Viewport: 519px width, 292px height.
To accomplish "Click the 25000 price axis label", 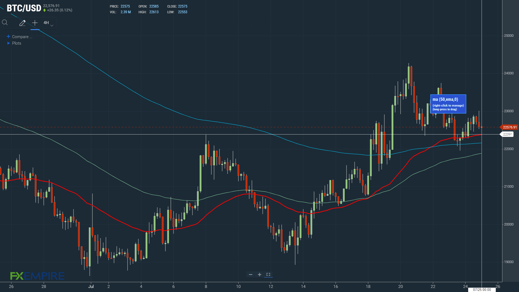I will tap(509, 36).
